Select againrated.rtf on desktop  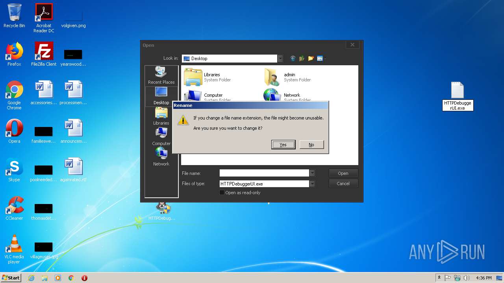tap(73, 170)
